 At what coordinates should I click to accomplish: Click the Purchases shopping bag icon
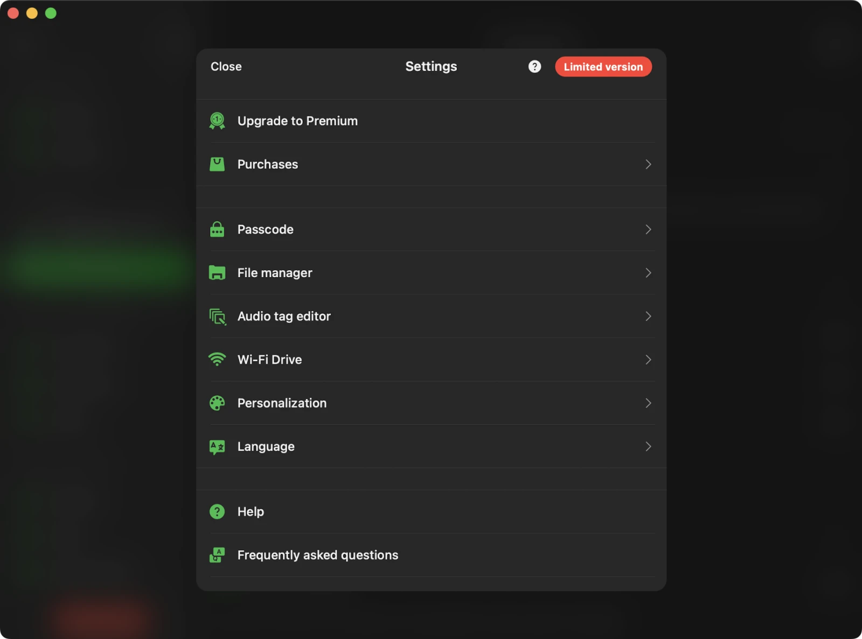click(217, 164)
